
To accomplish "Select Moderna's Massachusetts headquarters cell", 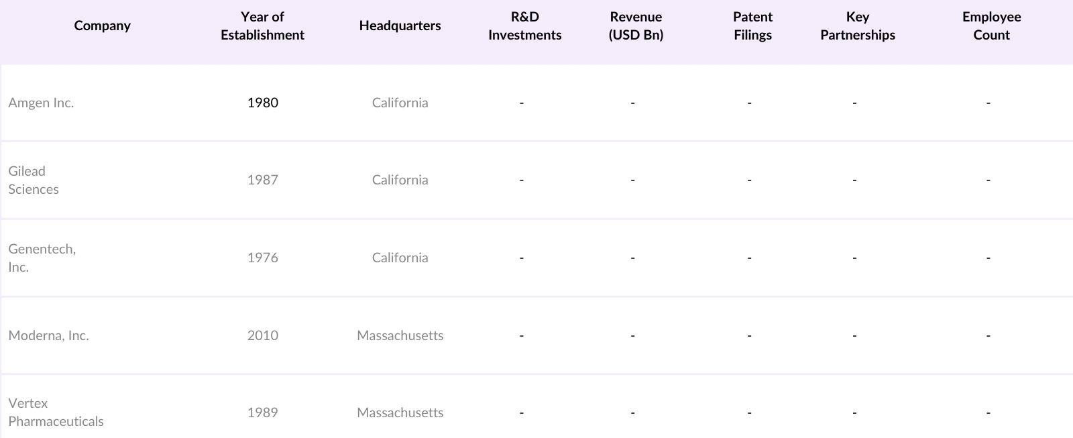I will pyautogui.click(x=400, y=335).
